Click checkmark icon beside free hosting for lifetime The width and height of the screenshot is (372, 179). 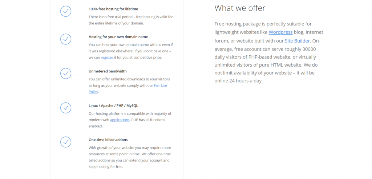[66, 11]
